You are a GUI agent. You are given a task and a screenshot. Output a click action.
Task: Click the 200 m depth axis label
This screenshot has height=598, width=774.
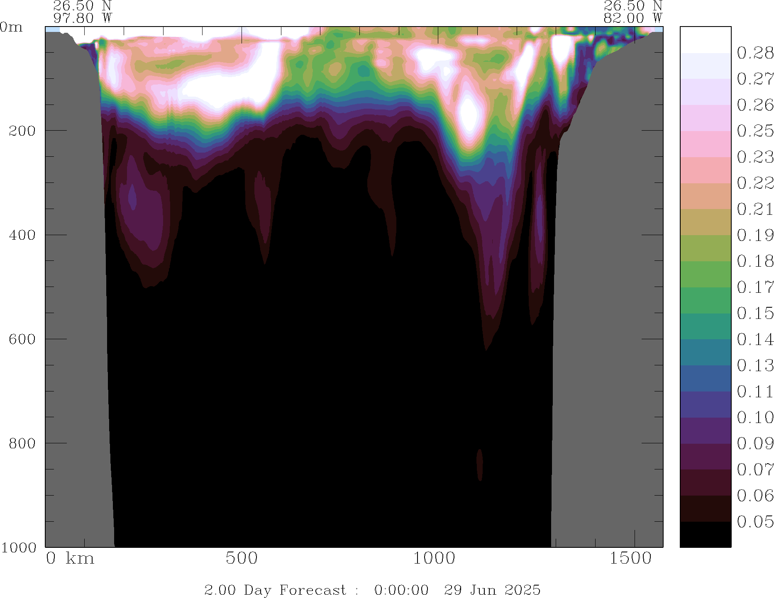tap(22, 131)
